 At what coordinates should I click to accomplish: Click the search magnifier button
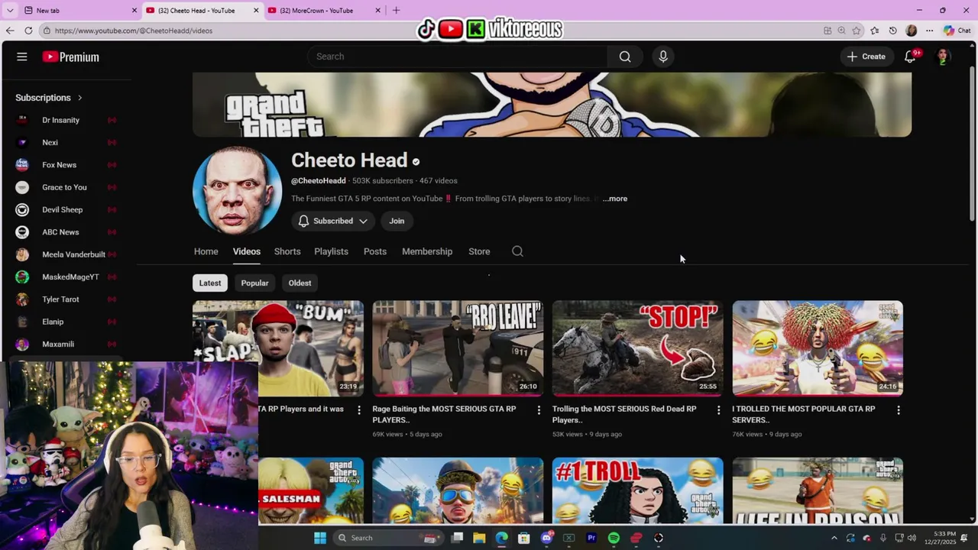pos(625,57)
